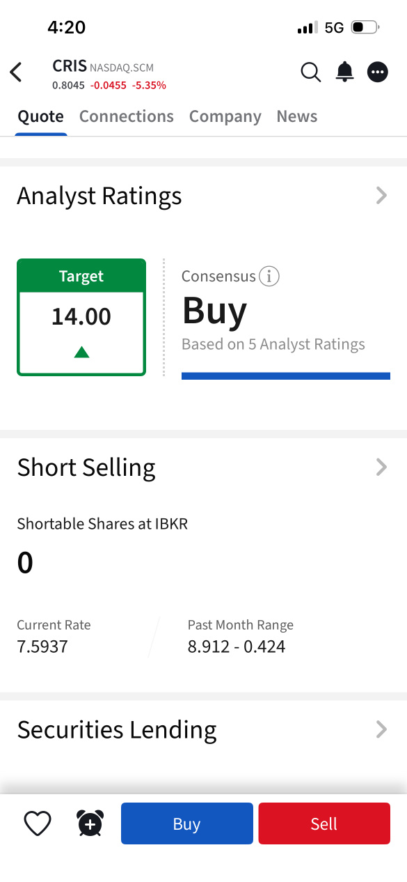Tap the red Sell button
Image resolution: width=407 pixels, height=882 pixels.
coord(324,823)
